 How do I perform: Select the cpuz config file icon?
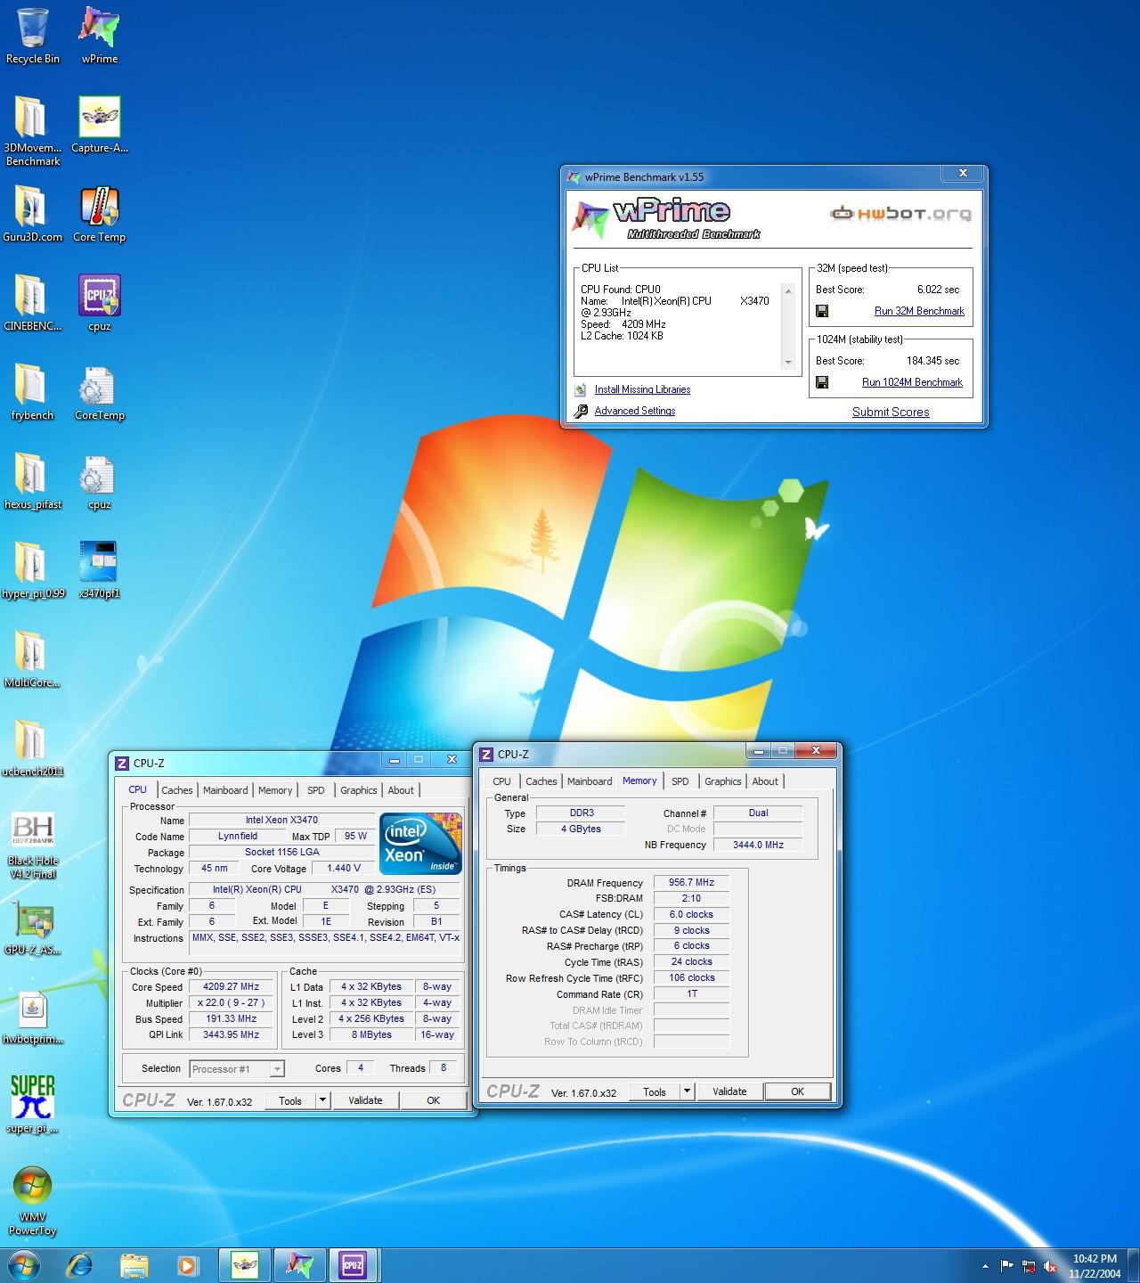[99, 481]
